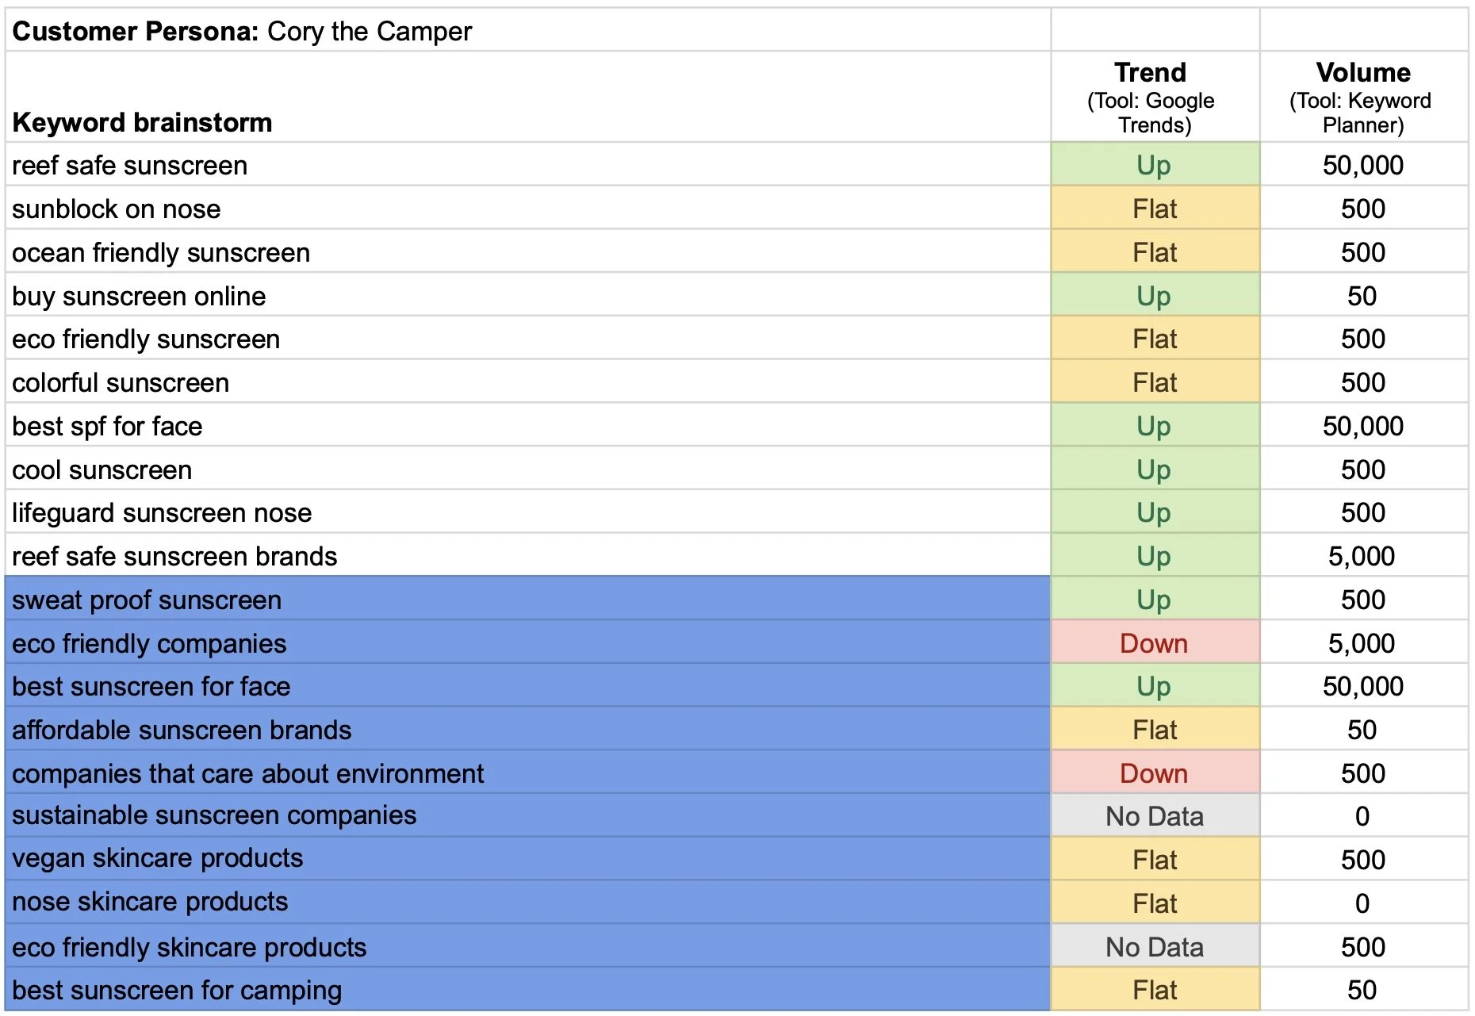Click the 5,000 volume for reef safe sunscreen brands

coord(1364,556)
